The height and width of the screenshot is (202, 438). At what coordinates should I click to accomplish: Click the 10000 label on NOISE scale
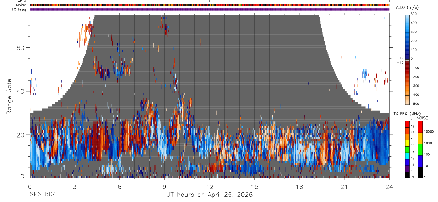[x=429, y=131]
